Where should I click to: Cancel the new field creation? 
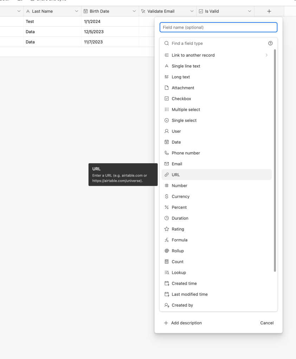267,323
